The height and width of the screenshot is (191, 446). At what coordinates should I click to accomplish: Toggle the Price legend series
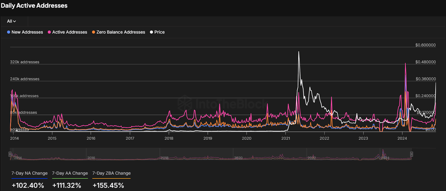coord(157,32)
